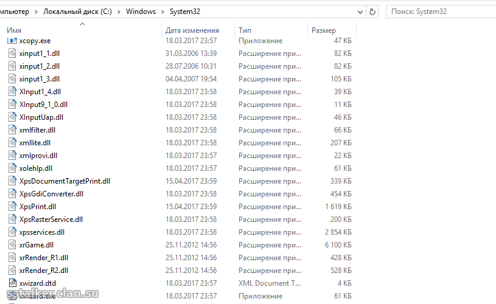Sort by the Размер column header
This screenshot has height=304, width=496.
pyautogui.click(x=324, y=30)
